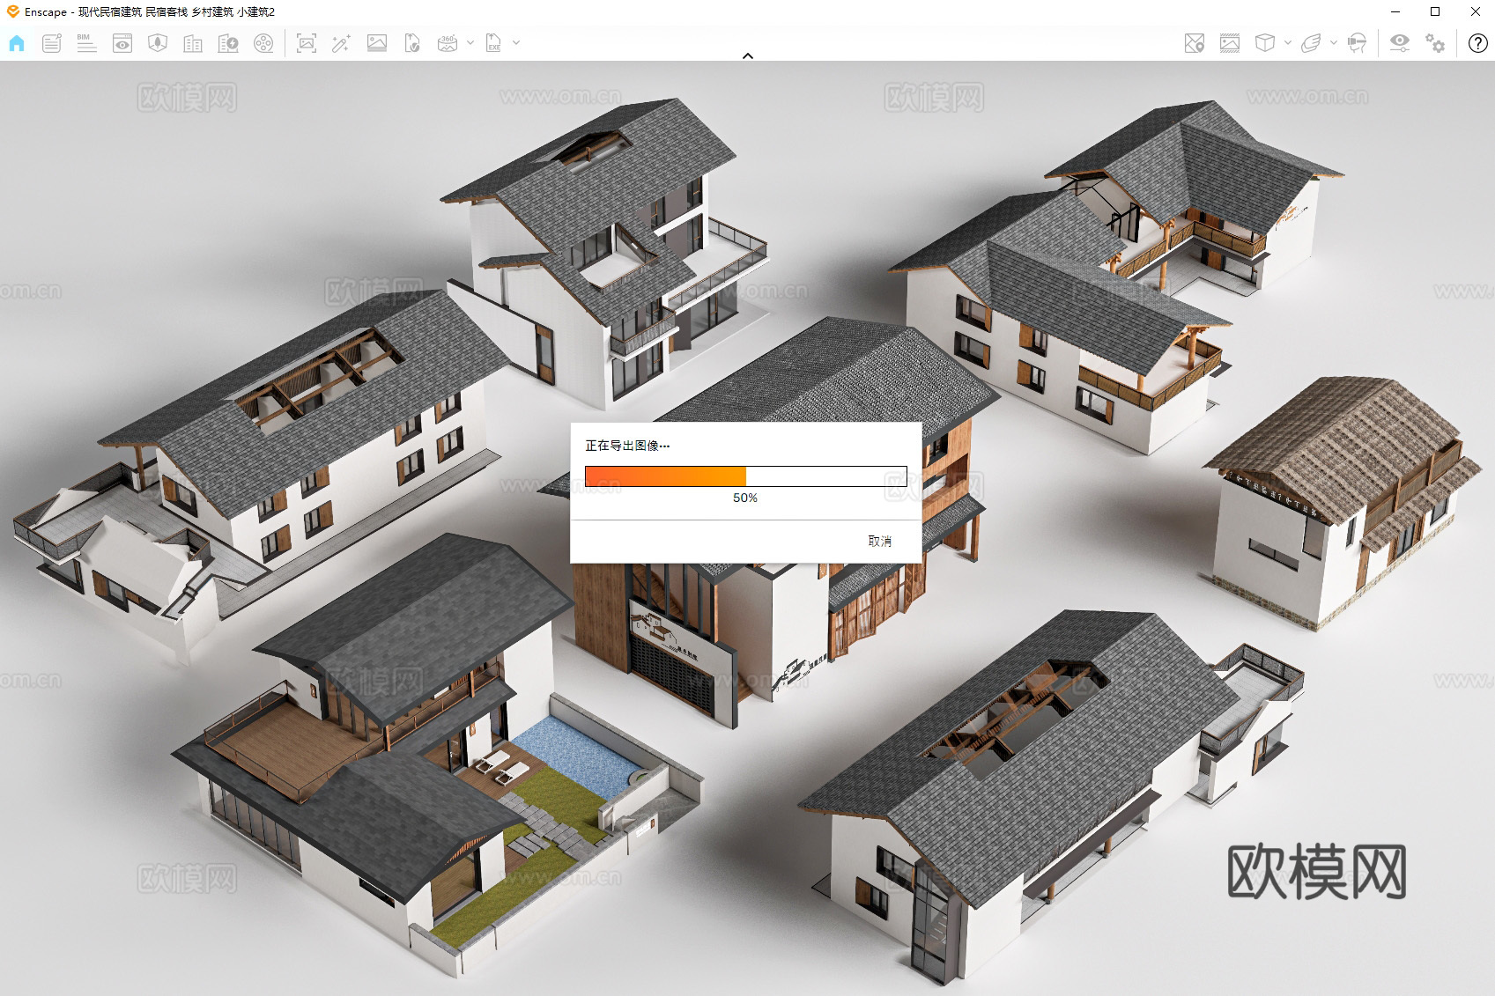
Task: Open the Site Context map icon
Action: (x=158, y=43)
